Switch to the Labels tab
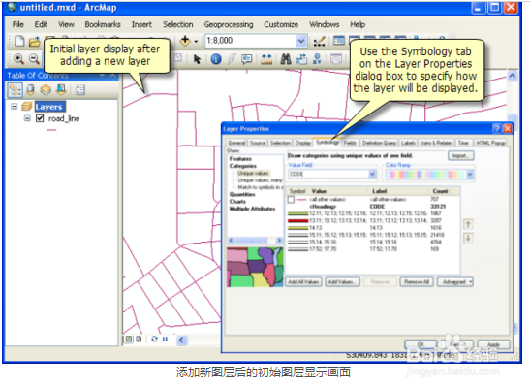Image resolution: width=530 pixels, height=390 pixels. [408, 143]
